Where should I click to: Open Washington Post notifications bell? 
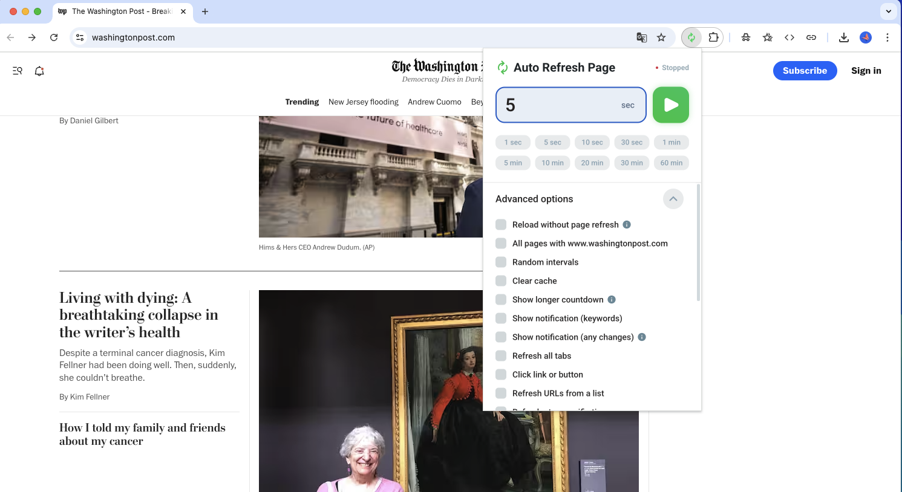(x=39, y=71)
